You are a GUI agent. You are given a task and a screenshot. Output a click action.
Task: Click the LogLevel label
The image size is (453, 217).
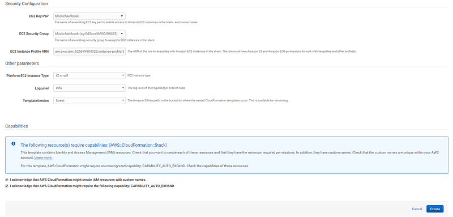41,88
